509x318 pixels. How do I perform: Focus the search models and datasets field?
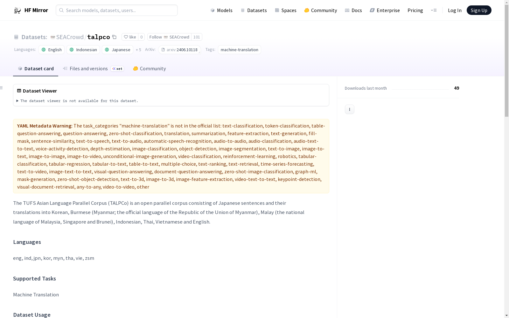coord(117,10)
